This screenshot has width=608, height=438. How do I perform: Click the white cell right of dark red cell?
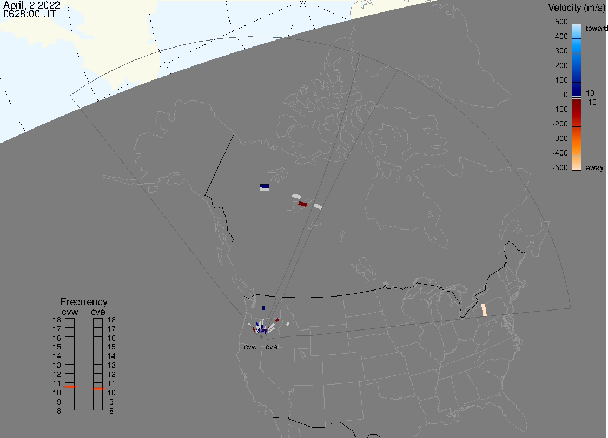point(318,206)
